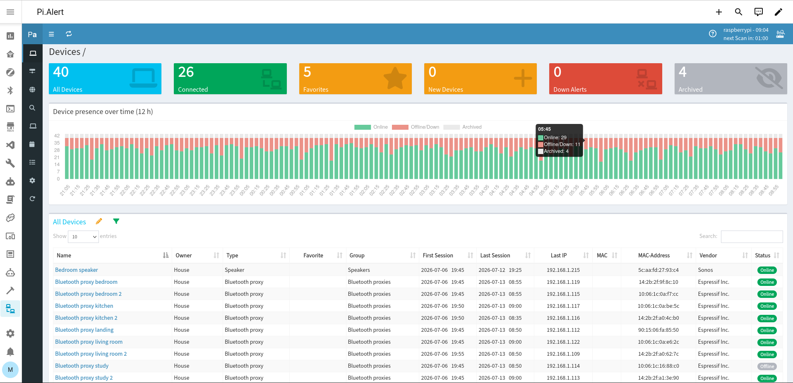793x383 pixels.
Task: Toggle the Archived legend entry in chart
Action: click(462, 127)
